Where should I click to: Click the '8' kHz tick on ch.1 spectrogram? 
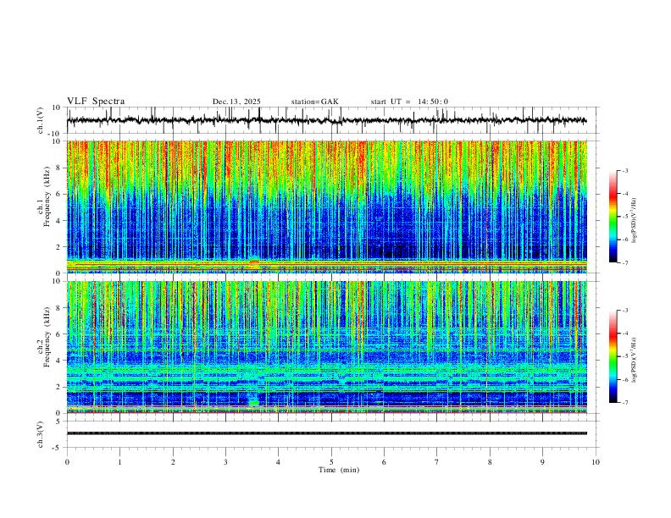coord(58,168)
